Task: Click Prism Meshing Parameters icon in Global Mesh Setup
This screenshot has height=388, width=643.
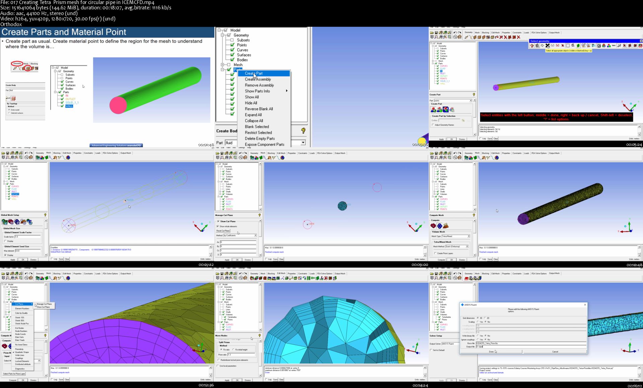Action: 23,222
